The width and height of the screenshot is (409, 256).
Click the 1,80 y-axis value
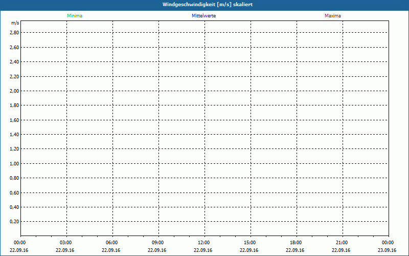tap(15, 105)
